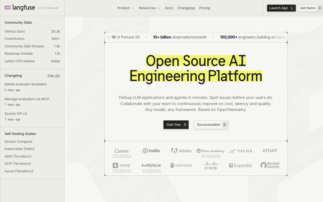Viewport: 323px width, 202px height.
Task: Open the GitHub Stars stat row
Action: point(32,32)
